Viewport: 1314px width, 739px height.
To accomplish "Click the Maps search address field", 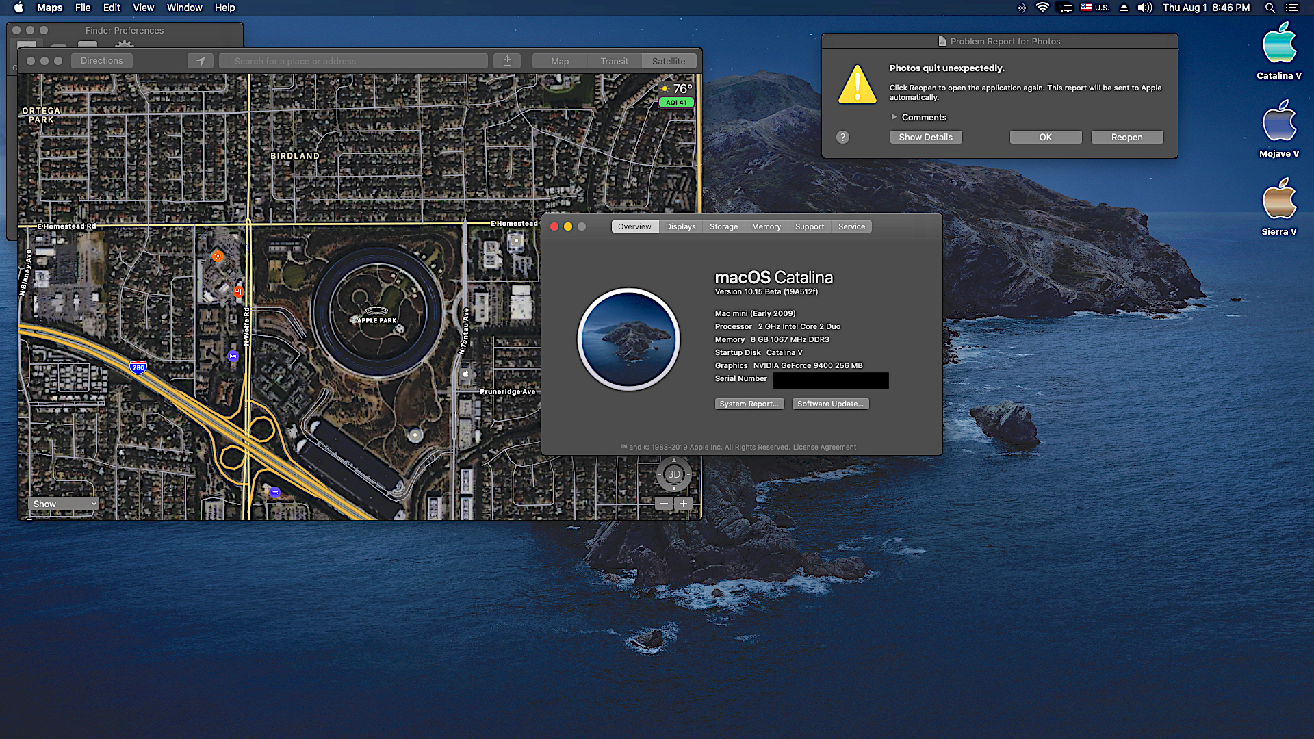I will 353,61.
